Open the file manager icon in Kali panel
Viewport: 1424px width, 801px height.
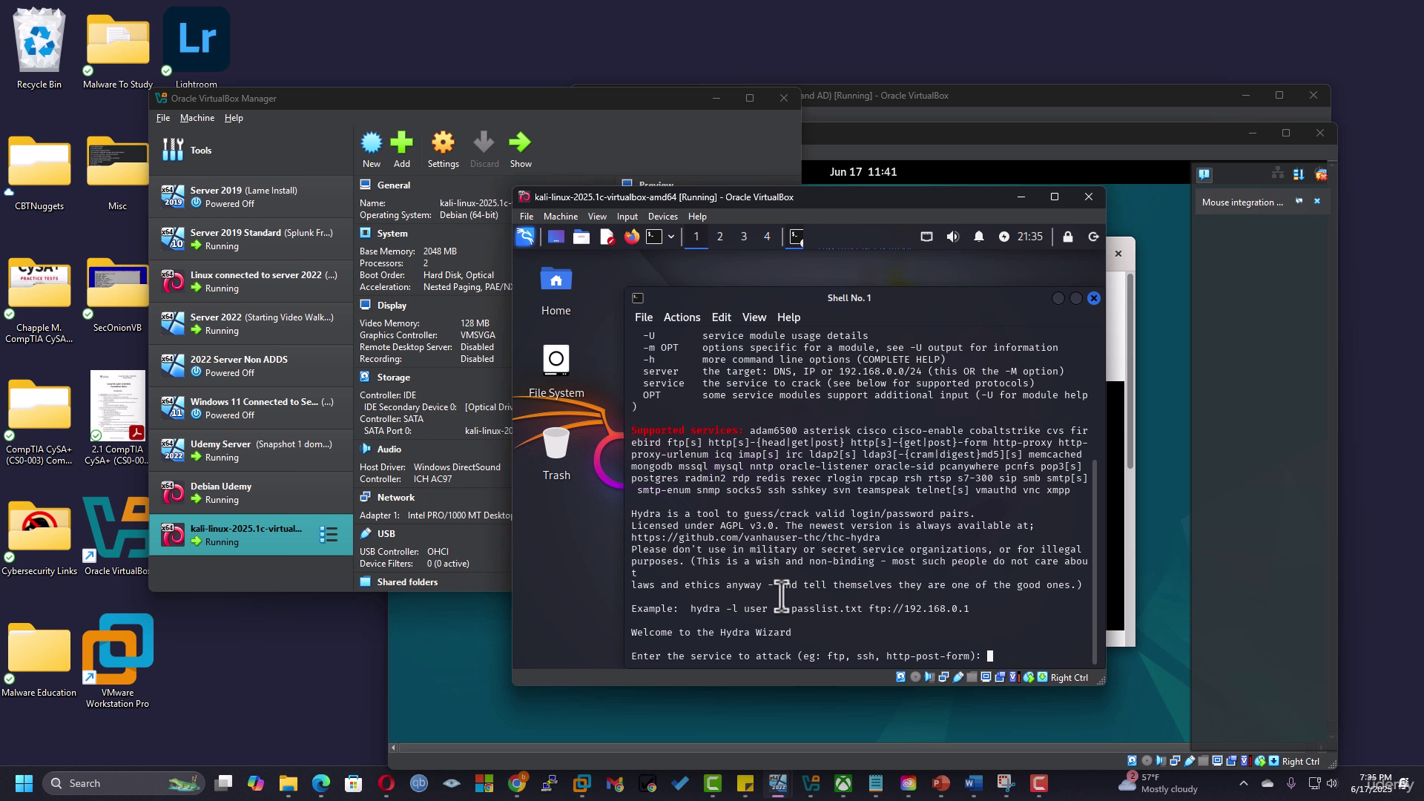click(x=581, y=237)
